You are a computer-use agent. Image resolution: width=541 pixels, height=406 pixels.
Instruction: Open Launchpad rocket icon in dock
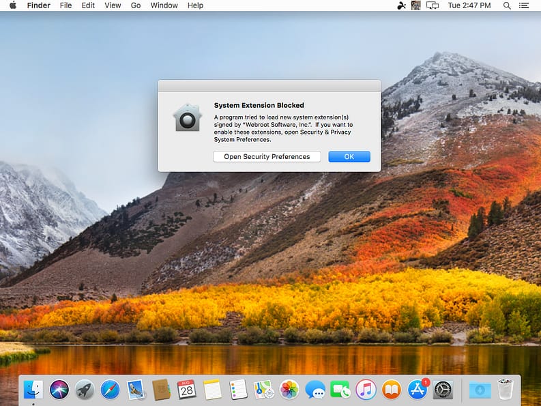pyautogui.click(x=85, y=390)
